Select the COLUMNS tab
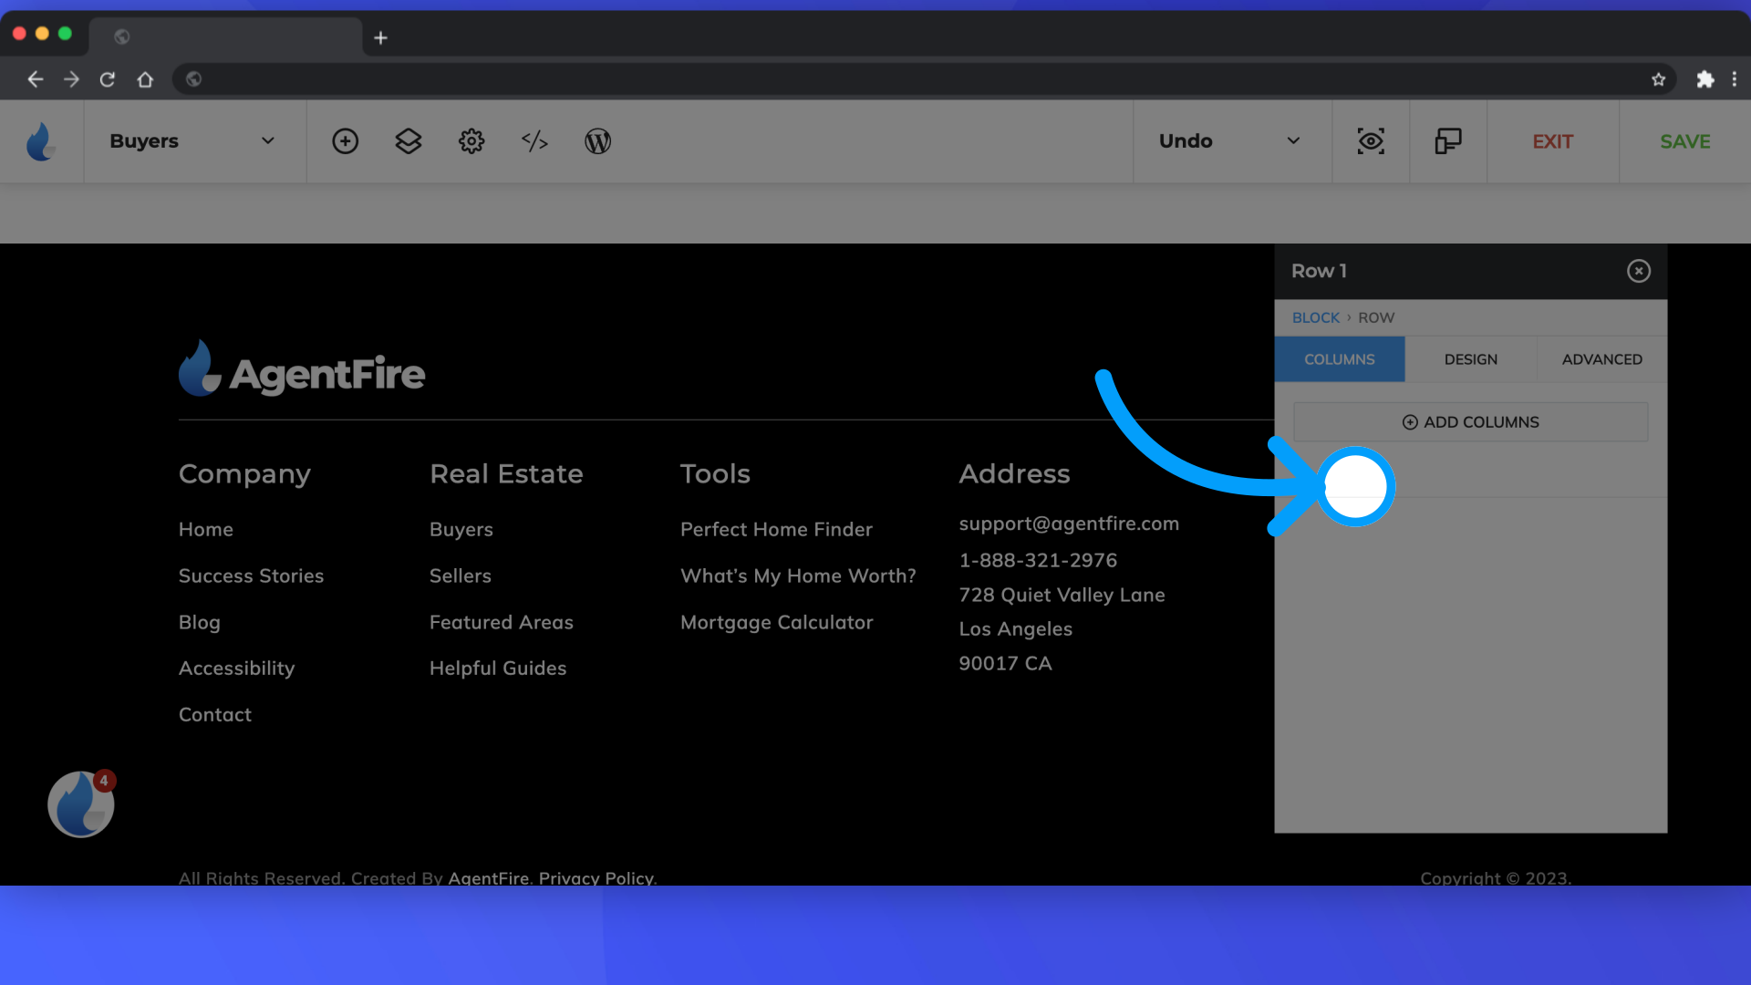 pyautogui.click(x=1340, y=358)
